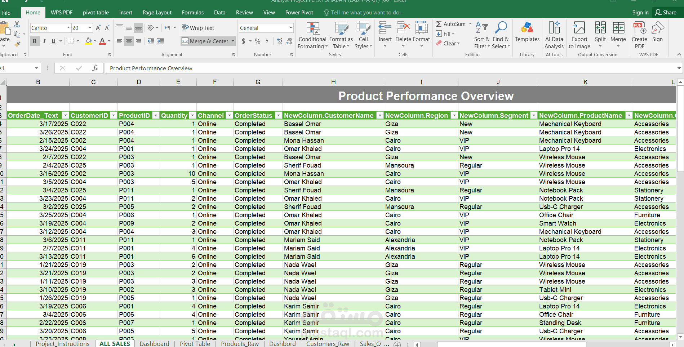Click the Cut scissors icon
This screenshot has width=684, height=347.
17,24
